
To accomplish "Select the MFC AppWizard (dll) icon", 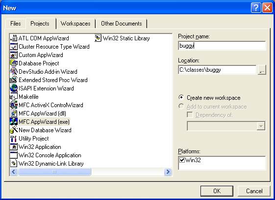I will coord(14,114).
